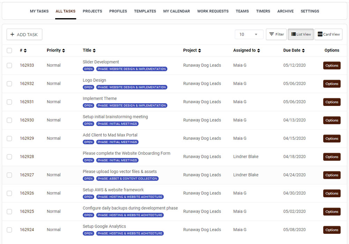Sort by Title column arrows
The width and height of the screenshot is (349, 244).
(94, 51)
